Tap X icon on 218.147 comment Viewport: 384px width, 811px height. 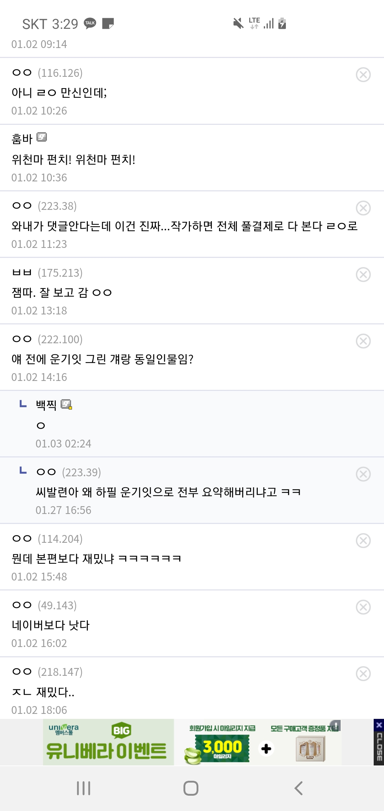(363, 674)
